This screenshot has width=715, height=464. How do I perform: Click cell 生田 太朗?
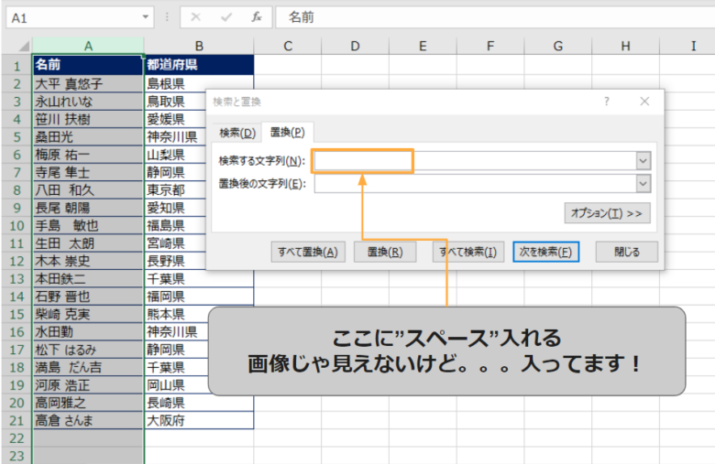(88, 243)
